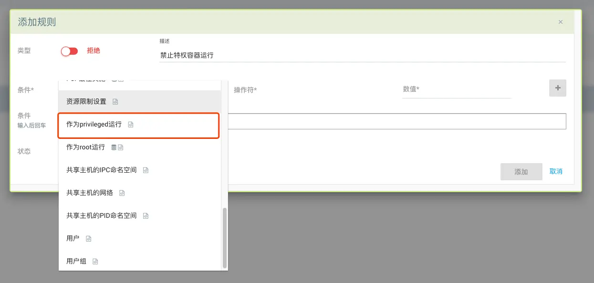This screenshot has width=594, height=283.
Task: Click the file icon beside 用户组
Action: (x=95, y=262)
